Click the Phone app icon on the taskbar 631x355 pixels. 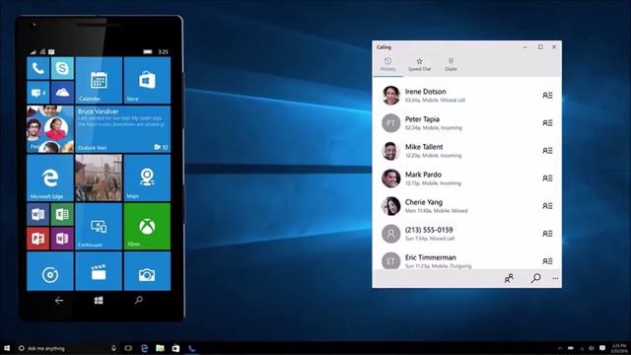click(x=192, y=348)
